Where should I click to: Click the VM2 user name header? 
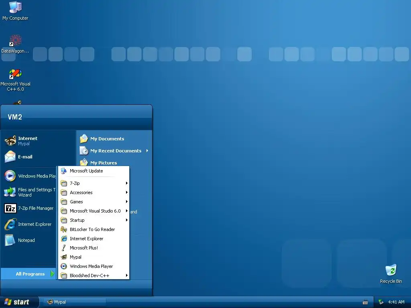point(15,117)
